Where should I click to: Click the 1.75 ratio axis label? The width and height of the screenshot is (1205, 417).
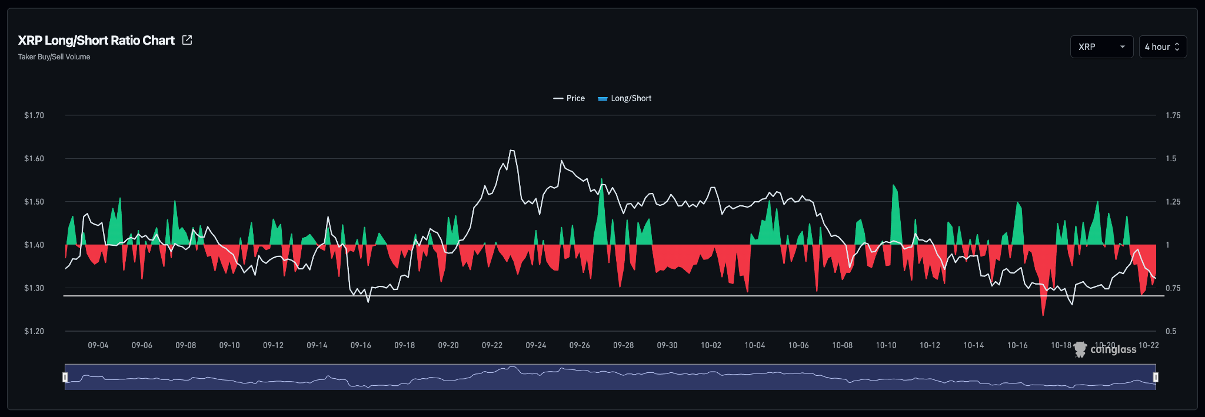point(1173,115)
